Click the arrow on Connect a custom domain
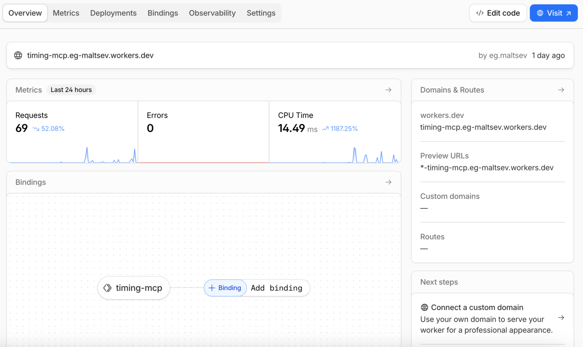This screenshot has width=583, height=347. (561, 317)
